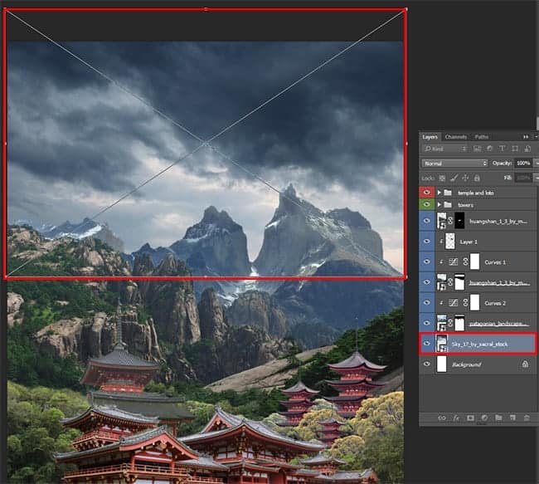This screenshot has width=539, height=484.
Task: Expand the towers group
Action: (x=439, y=204)
